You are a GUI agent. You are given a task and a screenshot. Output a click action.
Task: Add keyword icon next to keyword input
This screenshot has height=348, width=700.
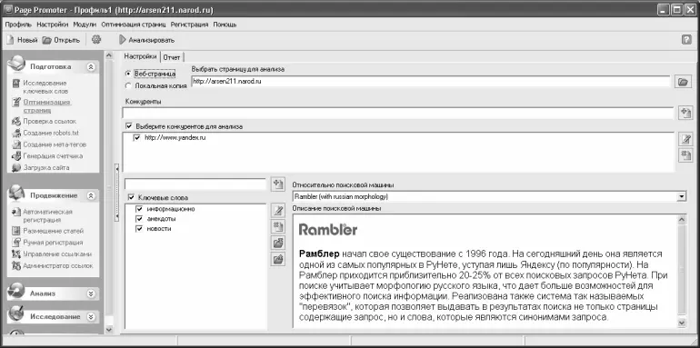pyautogui.click(x=278, y=184)
